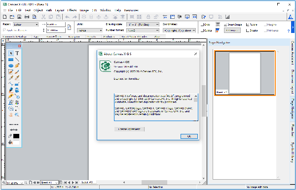Open the Number format dropdown

click(x=143, y=31)
